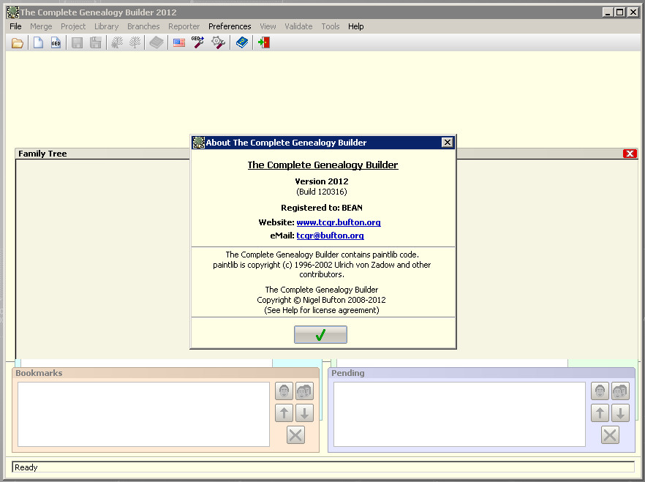
Task: Minimize the main application window
Action: tap(608, 12)
